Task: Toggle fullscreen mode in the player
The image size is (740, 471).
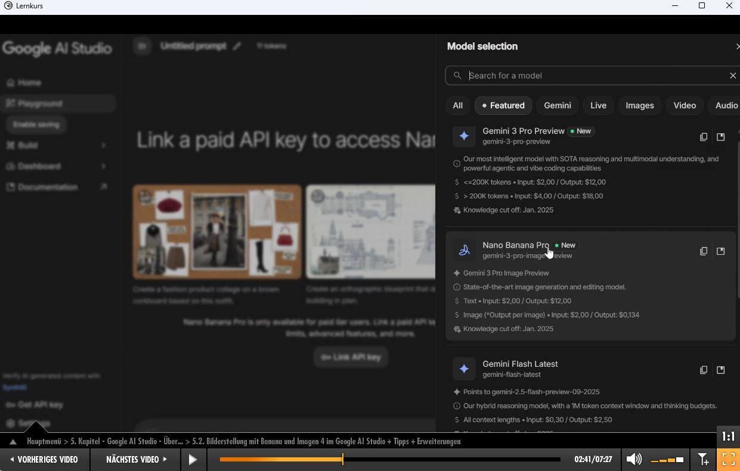Action: (728, 460)
